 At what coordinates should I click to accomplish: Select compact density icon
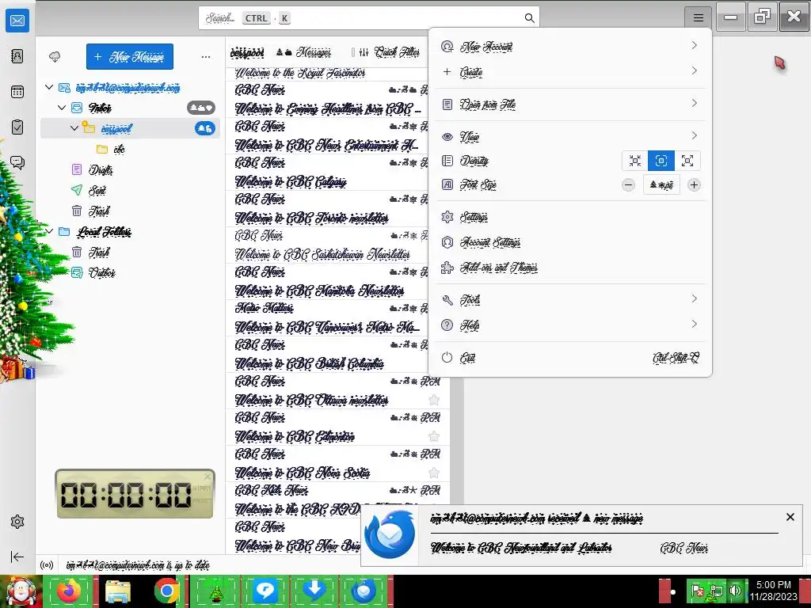(635, 161)
